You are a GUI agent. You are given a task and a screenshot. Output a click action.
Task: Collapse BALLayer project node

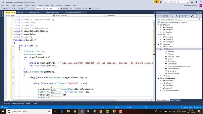(158, 25)
